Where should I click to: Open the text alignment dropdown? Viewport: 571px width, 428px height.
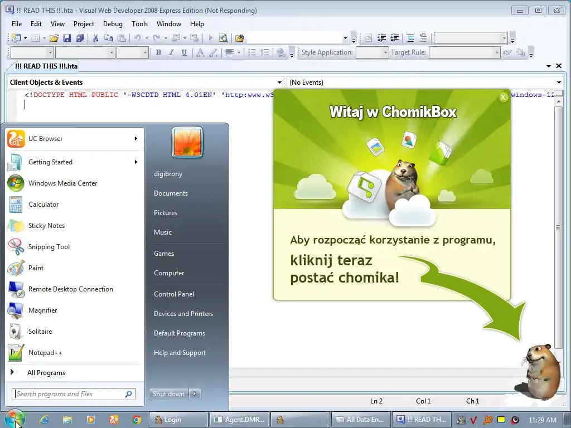(239, 52)
